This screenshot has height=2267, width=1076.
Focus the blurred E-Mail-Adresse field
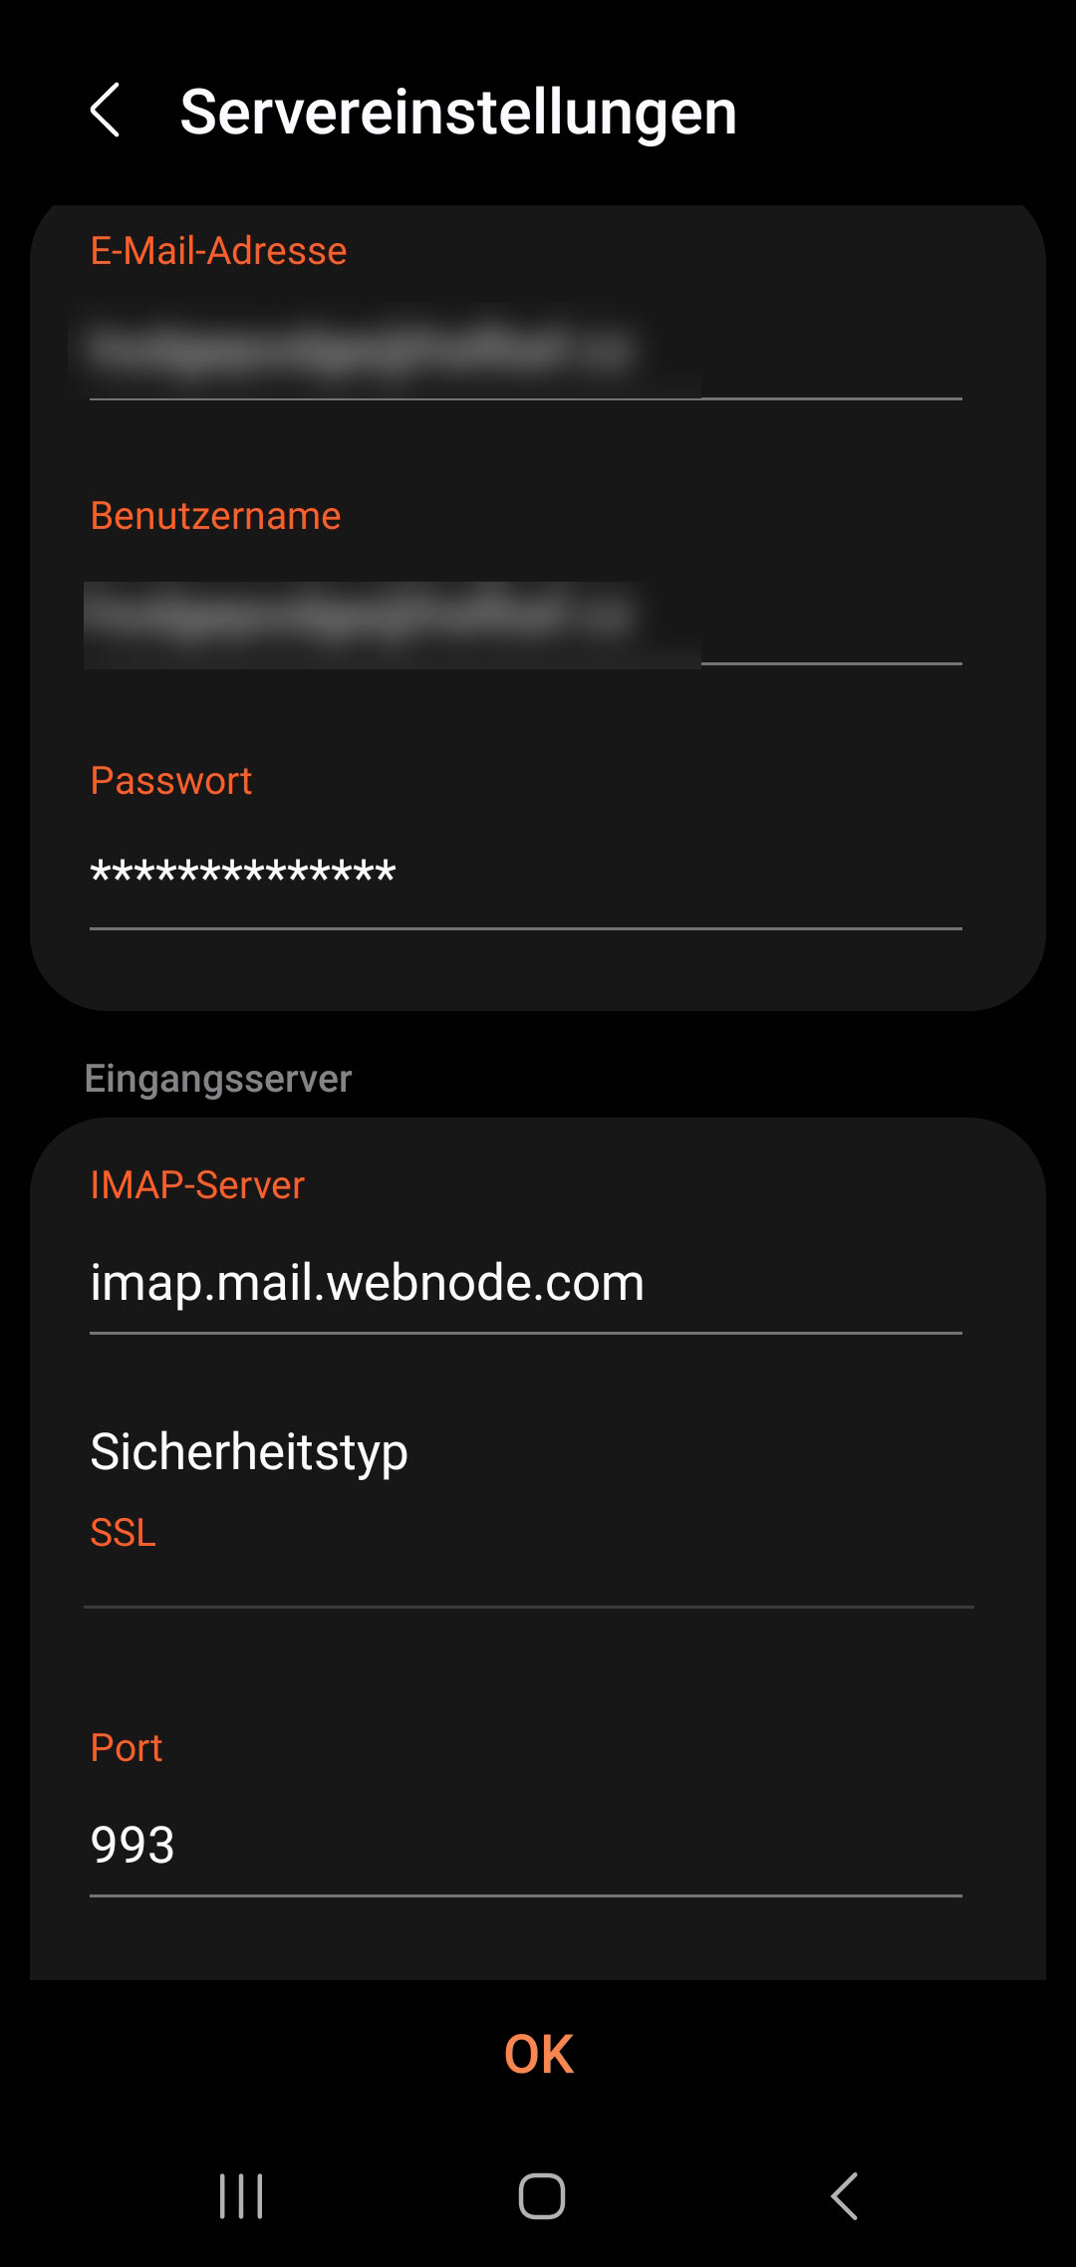(x=526, y=351)
